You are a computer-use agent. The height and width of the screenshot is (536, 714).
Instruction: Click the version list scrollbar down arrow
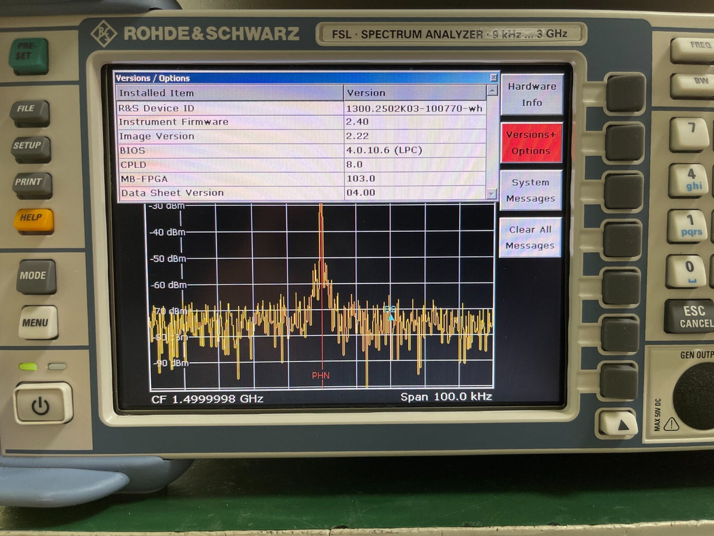pyautogui.click(x=491, y=194)
